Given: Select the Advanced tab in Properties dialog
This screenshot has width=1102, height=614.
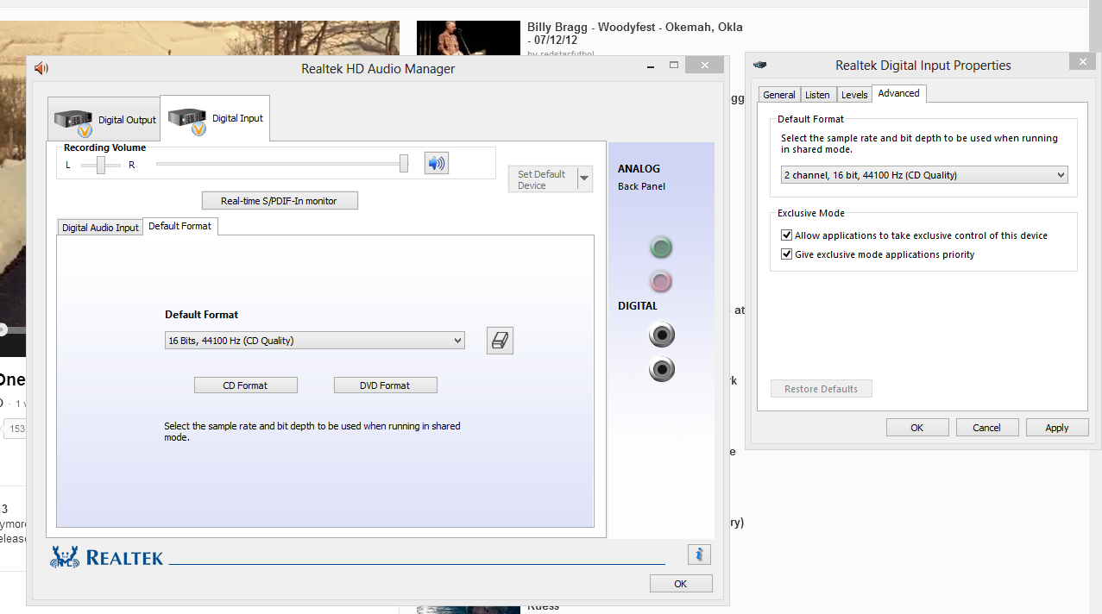Looking at the screenshot, I should click(899, 93).
